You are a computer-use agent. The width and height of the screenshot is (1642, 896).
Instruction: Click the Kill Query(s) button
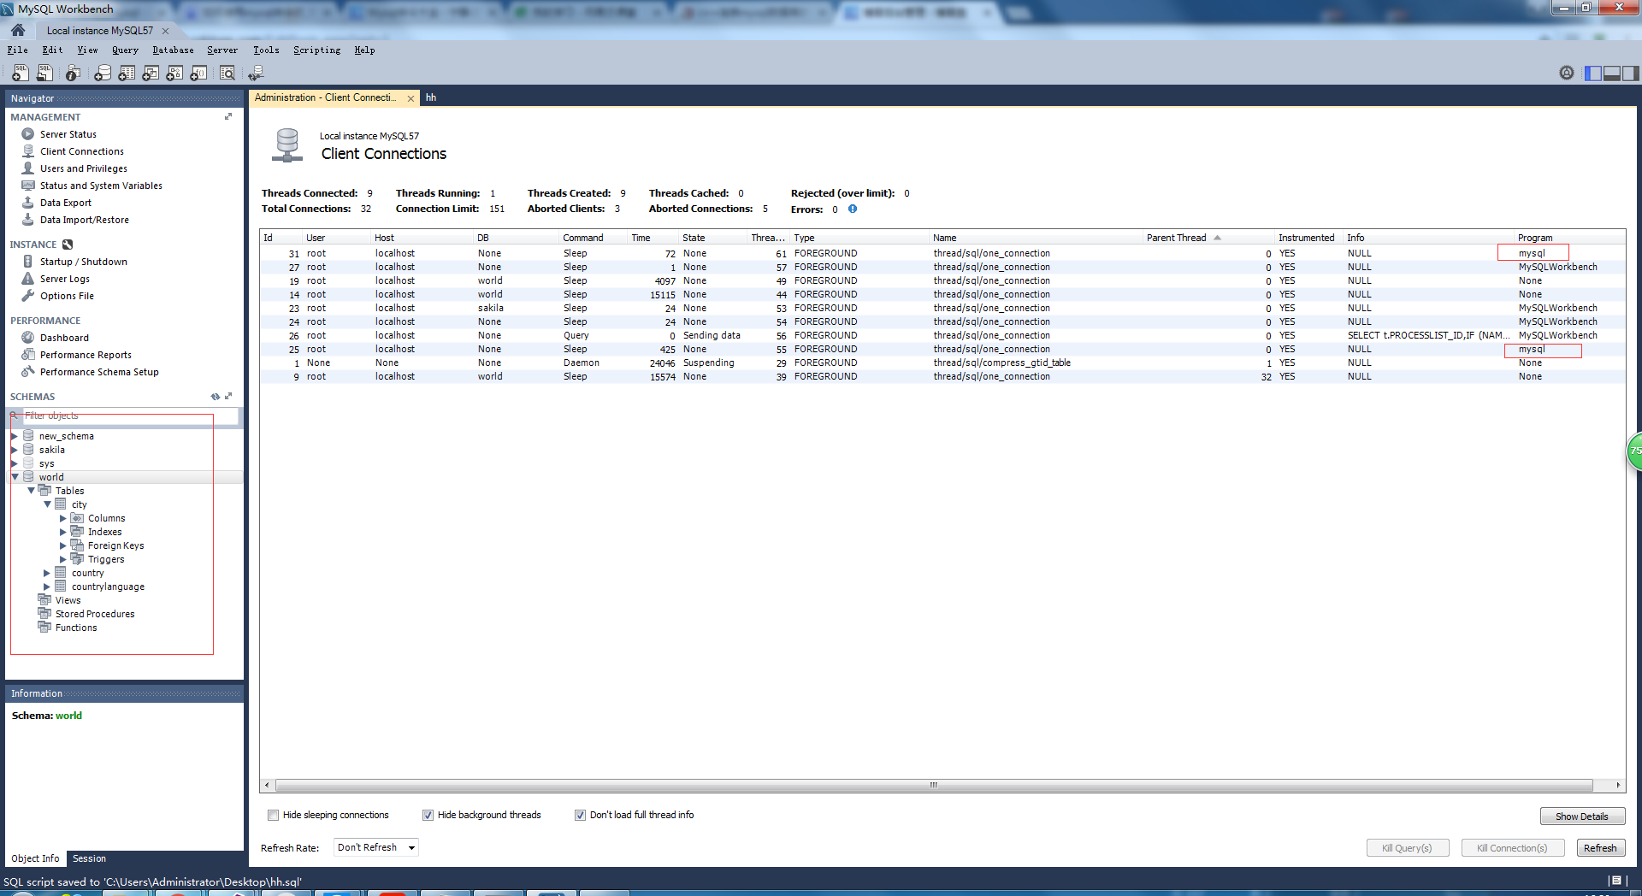pyautogui.click(x=1407, y=848)
